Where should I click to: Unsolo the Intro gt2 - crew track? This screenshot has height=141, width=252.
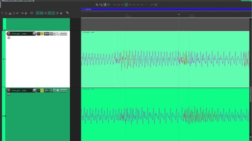42,90
